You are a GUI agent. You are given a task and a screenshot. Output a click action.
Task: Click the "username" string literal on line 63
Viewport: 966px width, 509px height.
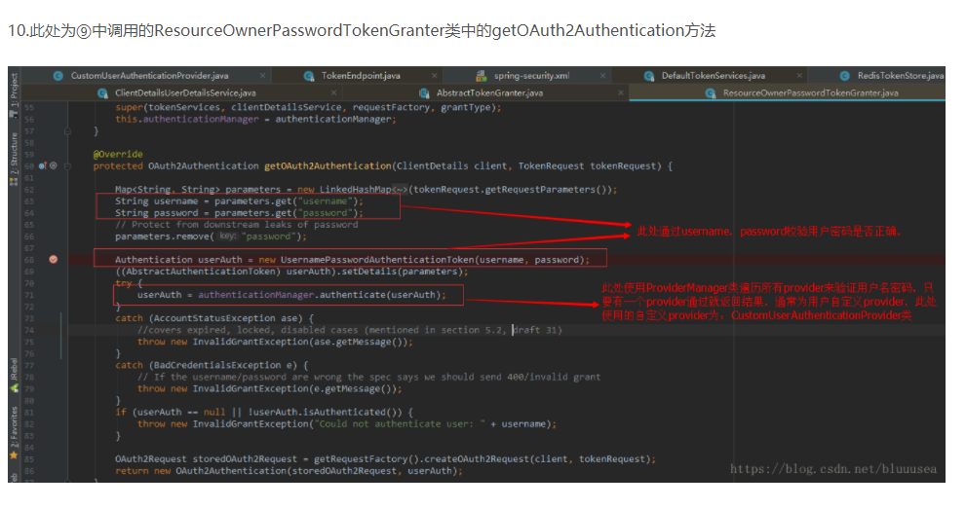326,201
